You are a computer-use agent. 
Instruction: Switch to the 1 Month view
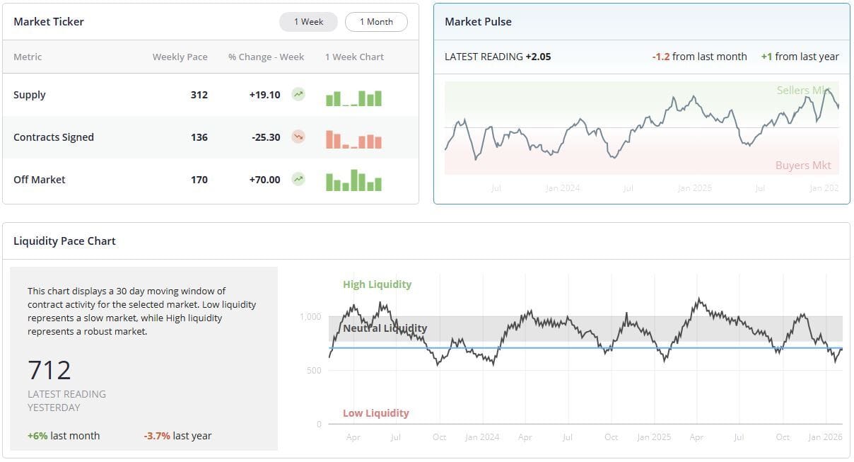point(376,22)
